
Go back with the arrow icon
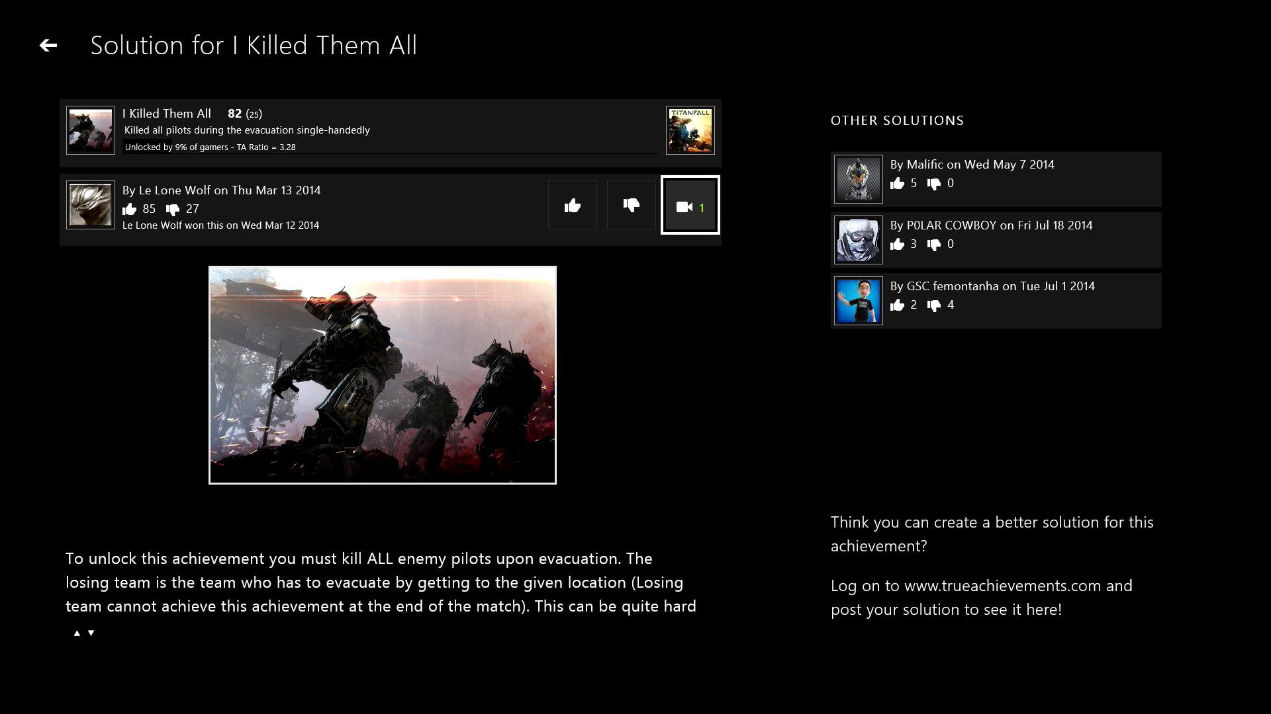click(x=48, y=45)
